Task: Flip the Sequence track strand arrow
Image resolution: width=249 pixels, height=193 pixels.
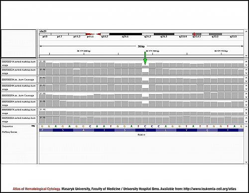Action: click(33, 126)
